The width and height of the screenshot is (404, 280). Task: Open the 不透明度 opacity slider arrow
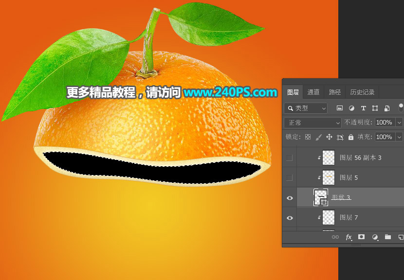pos(399,122)
